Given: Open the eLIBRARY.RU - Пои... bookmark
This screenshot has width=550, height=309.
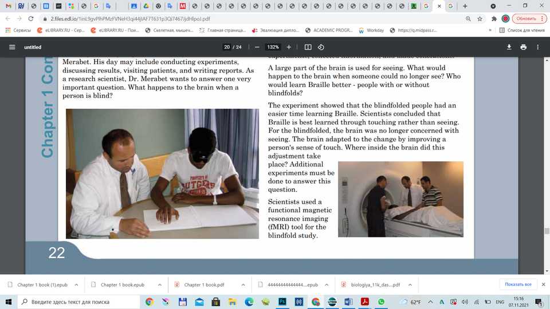Looking at the screenshot, I should click(x=115, y=30).
